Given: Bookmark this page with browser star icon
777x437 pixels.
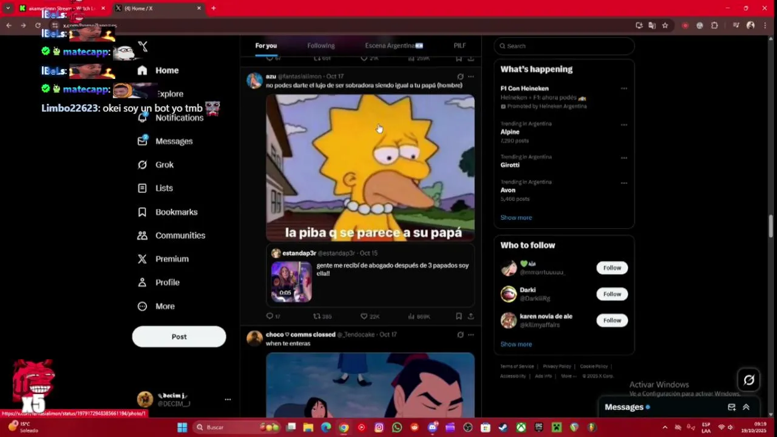Looking at the screenshot, I should [665, 25].
